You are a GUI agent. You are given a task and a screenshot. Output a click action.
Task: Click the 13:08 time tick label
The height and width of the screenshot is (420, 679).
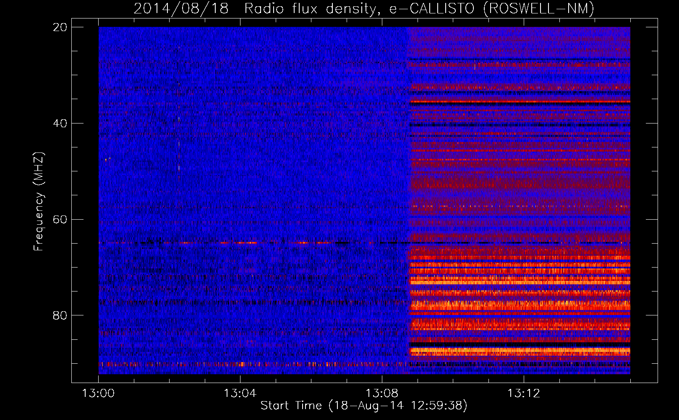pyautogui.click(x=382, y=394)
